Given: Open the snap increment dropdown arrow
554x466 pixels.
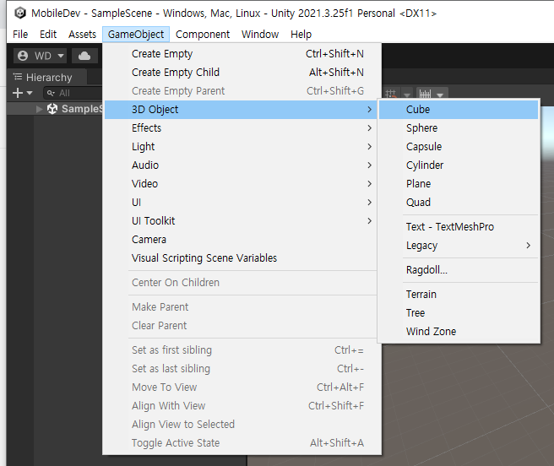Looking at the screenshot, I should pyautogui.click(x=440, y=95).
